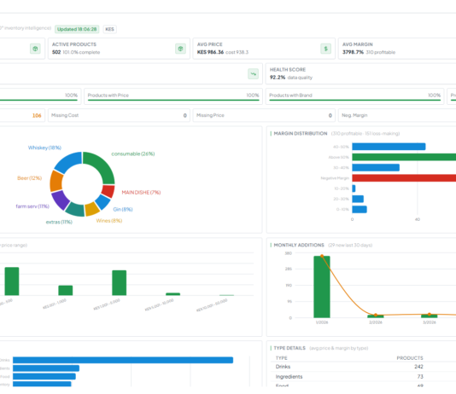456x394 pixels.
Task: Click the 242 products count
Action: tap(418, 367)
